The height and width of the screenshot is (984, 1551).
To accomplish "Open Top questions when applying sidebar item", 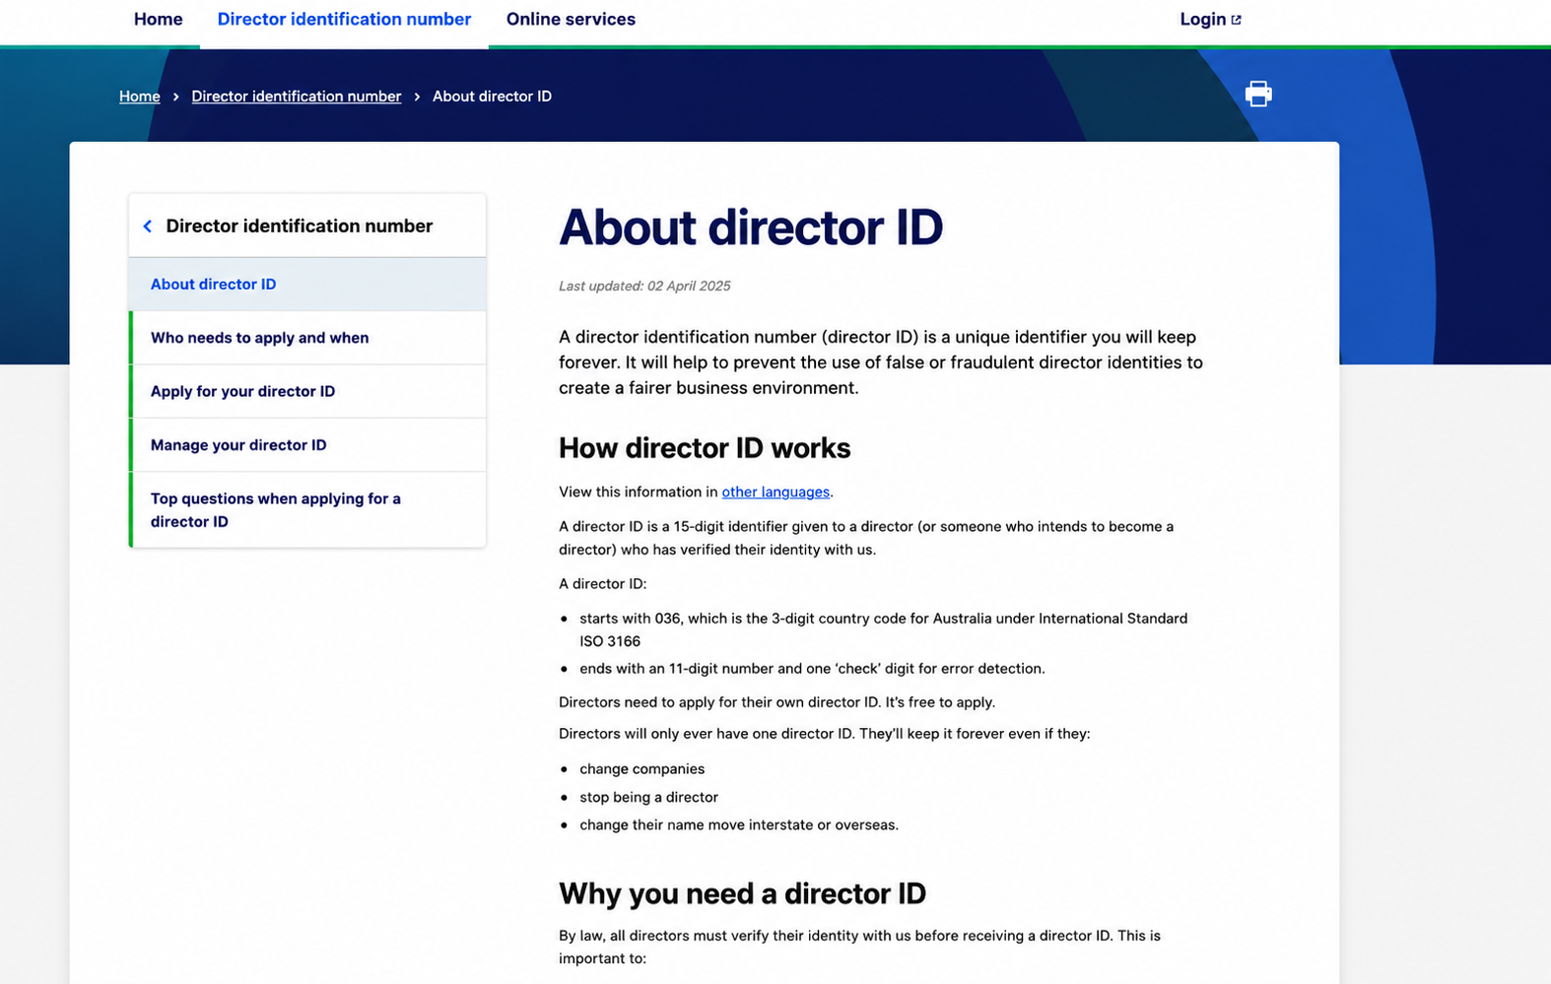I will click(x=307, y=510).
